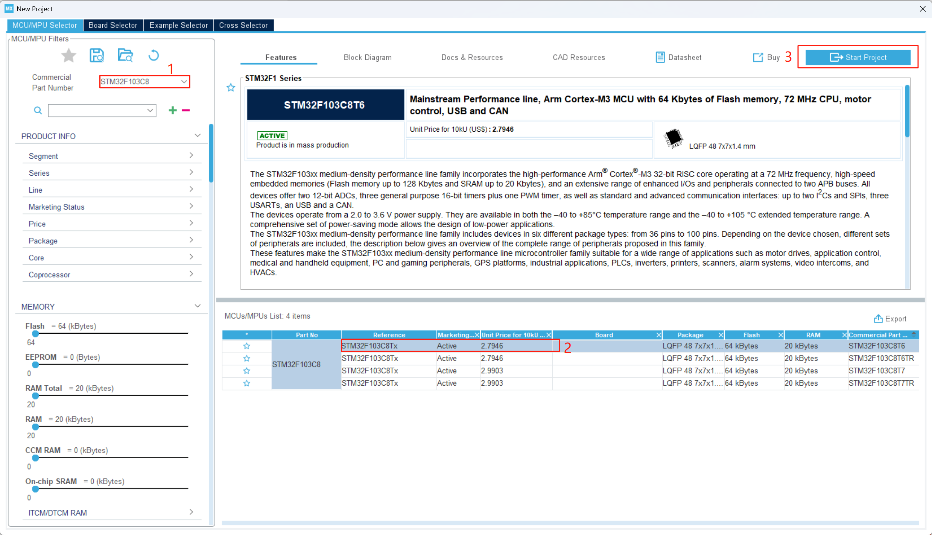Toggle favorite star for STM32F103C8T6 row
This screenshot has width=932, height=535.
(x=246, y=346)
